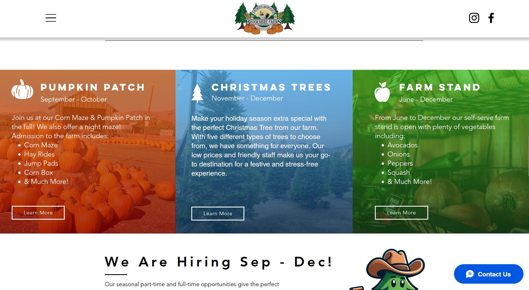The height and width of the screenshot is (290, 529).
Task: Click the white Christmas tree icon
Action: click(197, 93)
